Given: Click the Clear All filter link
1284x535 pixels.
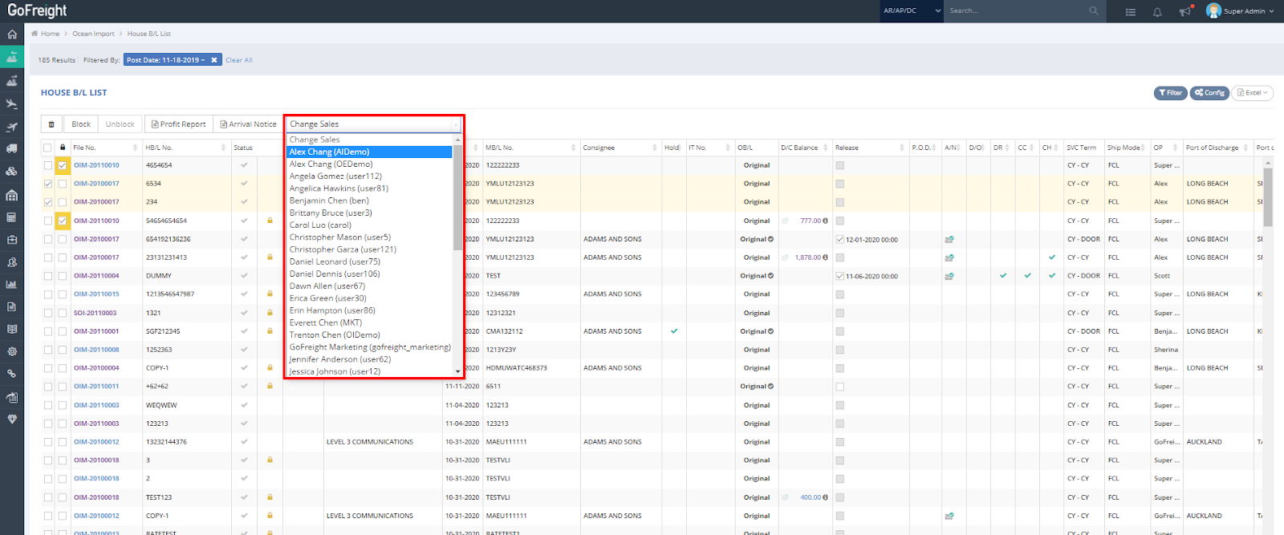Looking at the screenshot, I should point(238,60).
